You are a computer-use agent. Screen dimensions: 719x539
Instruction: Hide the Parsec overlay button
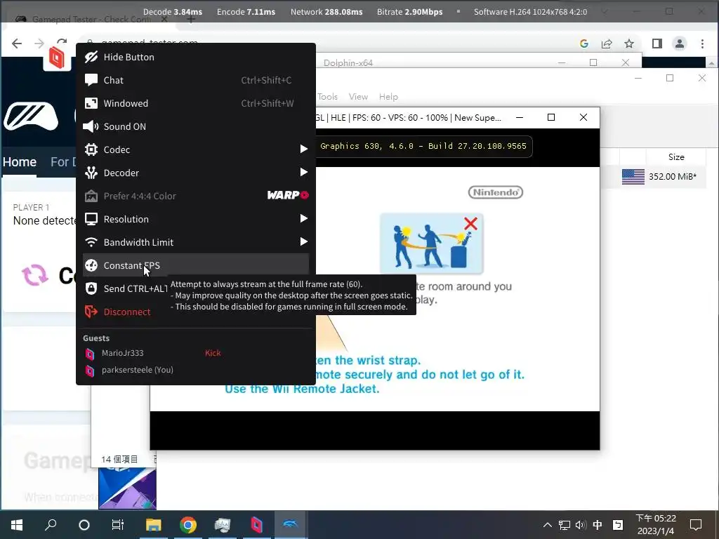click(x=196, y=57)
